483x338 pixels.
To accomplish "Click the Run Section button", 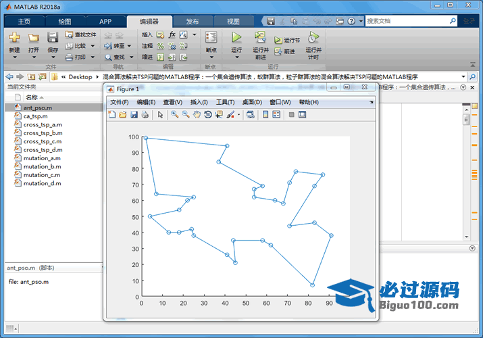I will click(x=287, y=40).
